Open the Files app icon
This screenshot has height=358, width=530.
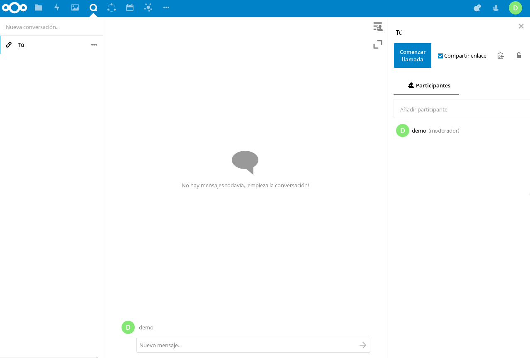[39, 7]
